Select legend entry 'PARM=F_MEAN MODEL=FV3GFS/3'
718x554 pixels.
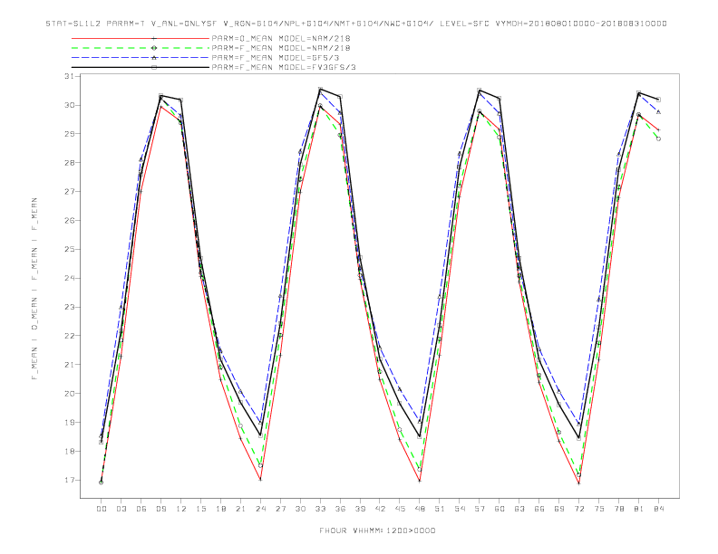pos(284,67)
